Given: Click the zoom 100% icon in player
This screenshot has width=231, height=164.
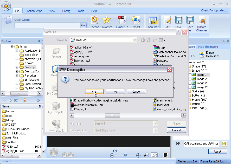Looking at the screenshot, I should (x=154, y=155).
